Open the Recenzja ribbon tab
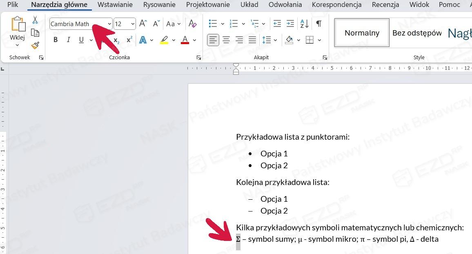 click(x=385, y=5)
